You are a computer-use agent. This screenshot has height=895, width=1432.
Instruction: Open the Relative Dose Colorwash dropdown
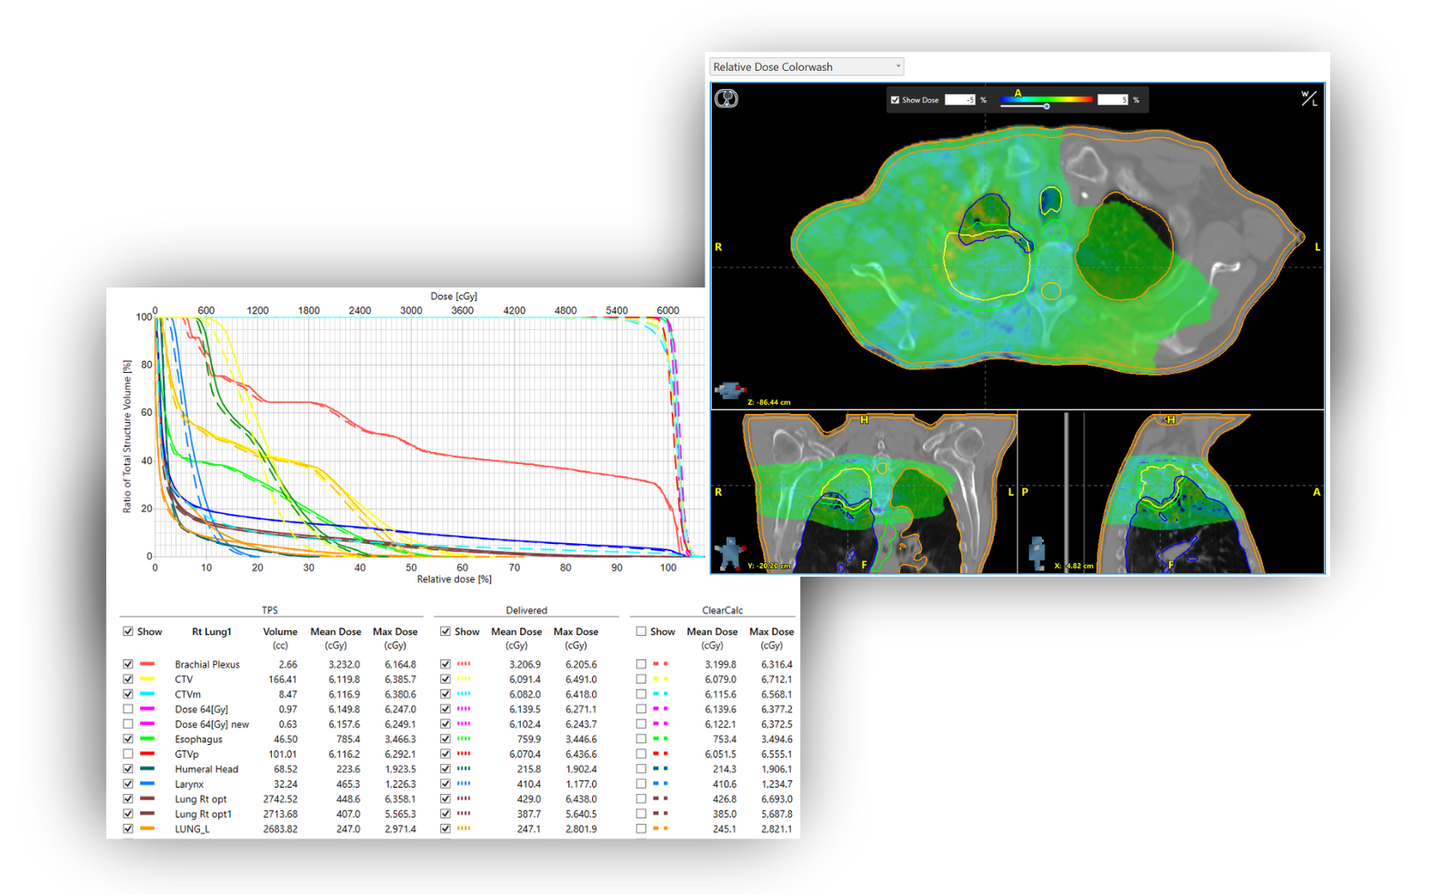(x=806, y=66)
